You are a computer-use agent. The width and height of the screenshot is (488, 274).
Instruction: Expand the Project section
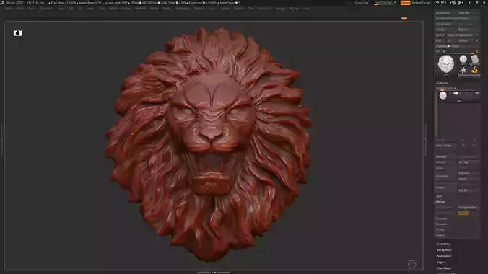440,229
